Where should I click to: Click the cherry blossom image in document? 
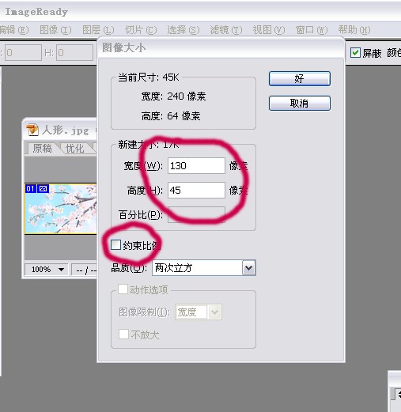(61, 209)
